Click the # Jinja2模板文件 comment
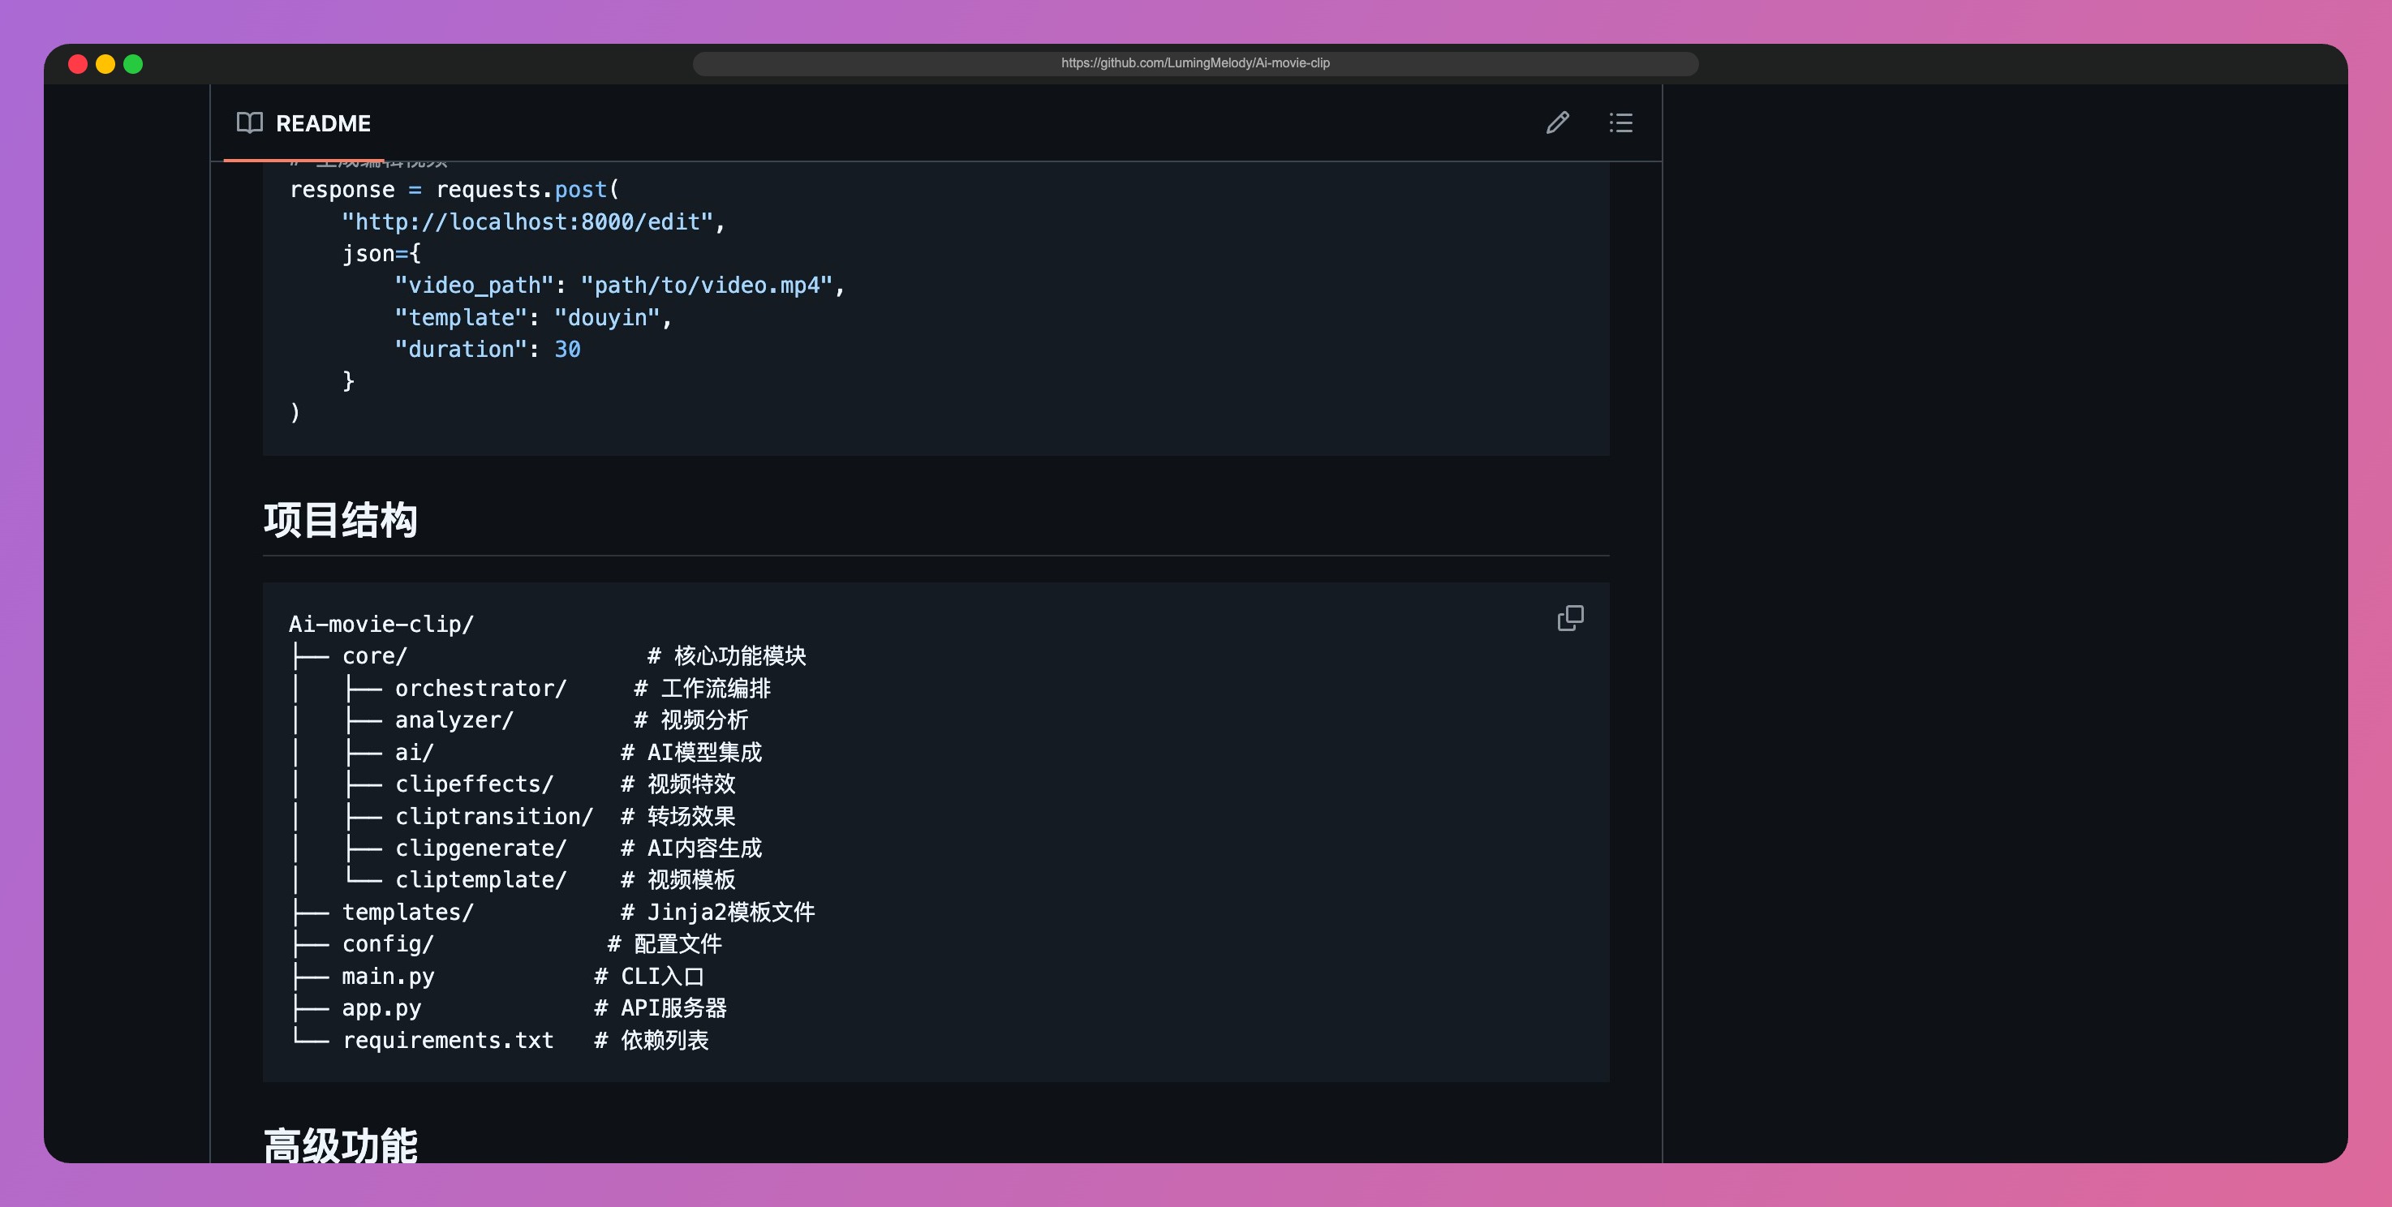Screen dimensions: 2392x1207 click(718, 912)
